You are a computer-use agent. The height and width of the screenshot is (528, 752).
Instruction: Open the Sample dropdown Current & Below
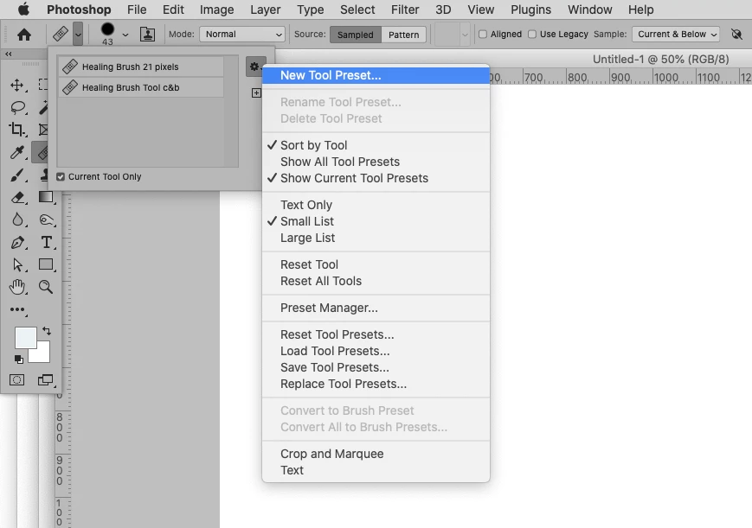(676, 34)
